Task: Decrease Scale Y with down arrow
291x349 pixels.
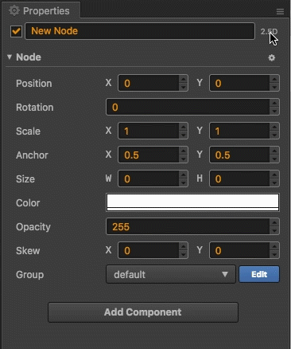Action: (x=274, y=135)
